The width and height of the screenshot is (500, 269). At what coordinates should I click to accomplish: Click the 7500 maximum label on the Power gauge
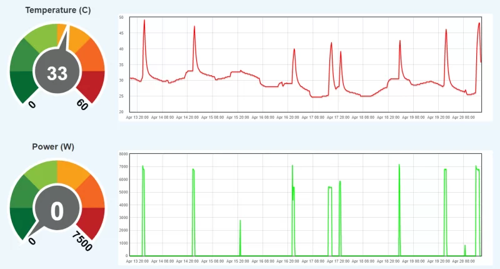82,241
